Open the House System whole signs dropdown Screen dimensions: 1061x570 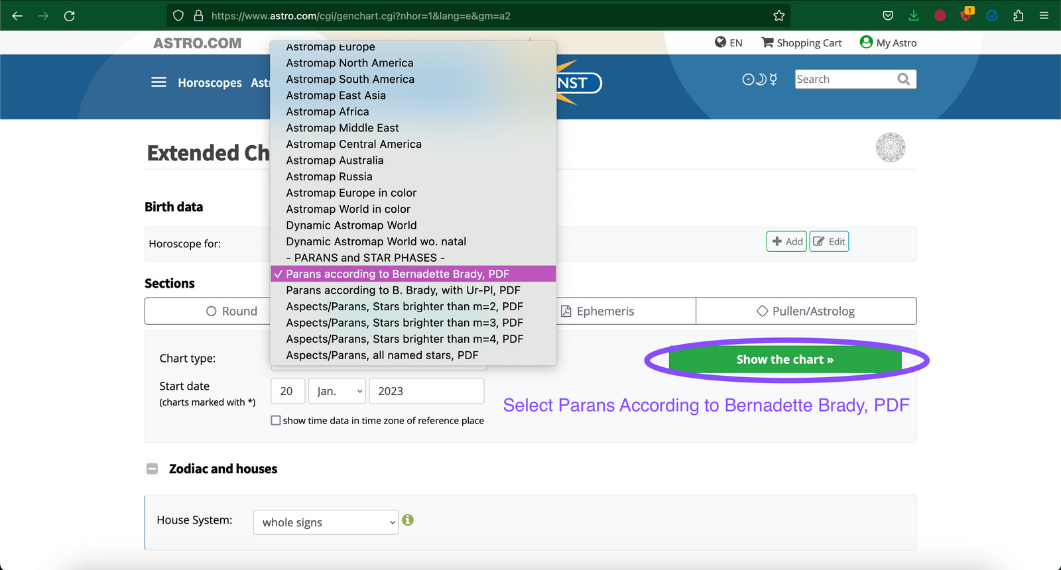(x=326, y=522)
